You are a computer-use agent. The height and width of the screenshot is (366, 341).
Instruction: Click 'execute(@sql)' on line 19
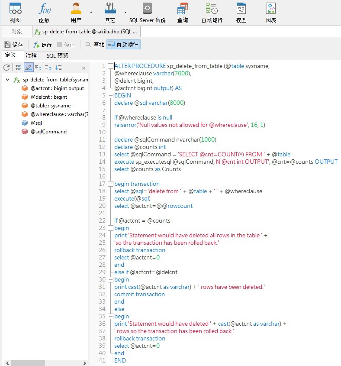132,198
